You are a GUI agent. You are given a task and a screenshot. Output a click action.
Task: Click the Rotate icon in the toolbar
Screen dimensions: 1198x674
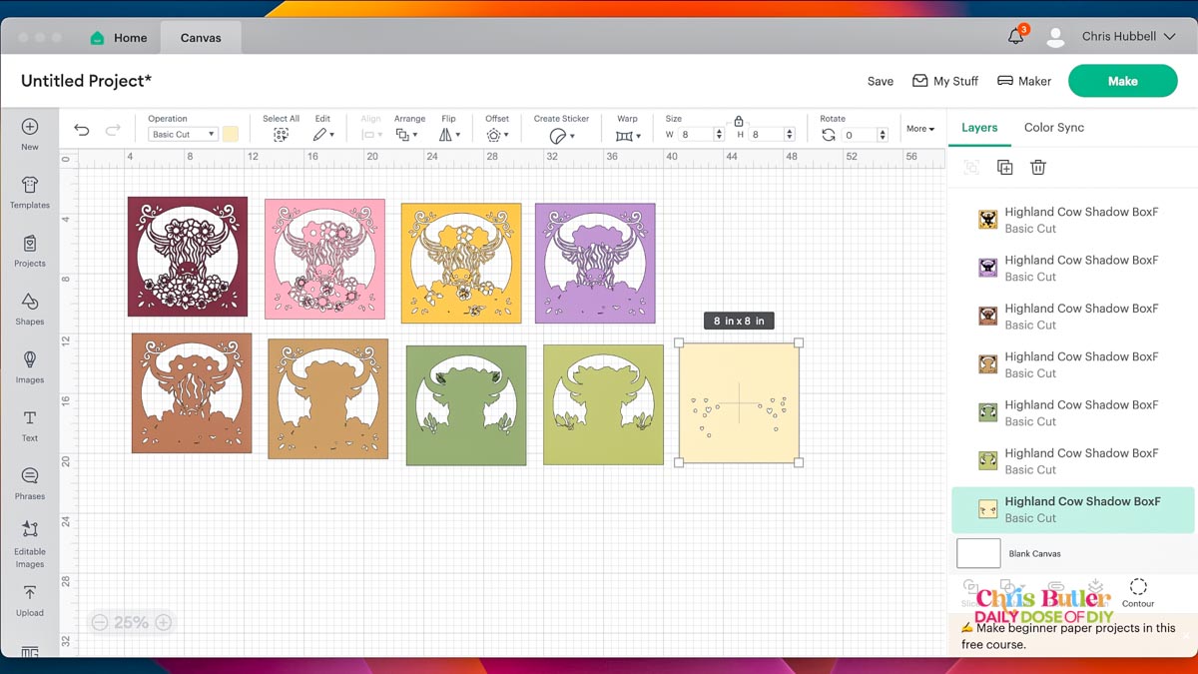(x=829, y=135)
